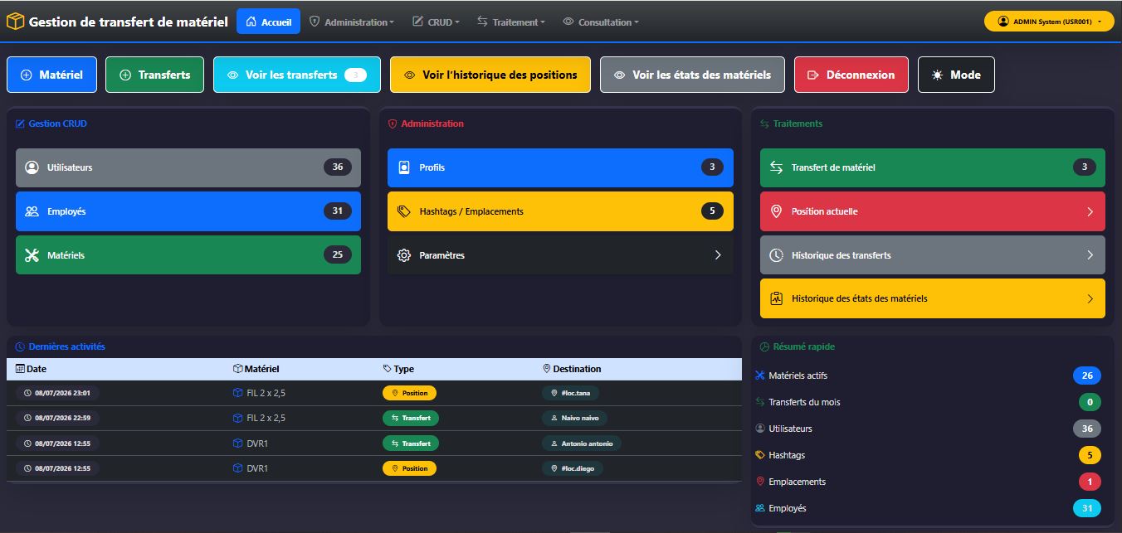Log out with the Déconnexion button
1122x533 pixels.
[851, 75]
